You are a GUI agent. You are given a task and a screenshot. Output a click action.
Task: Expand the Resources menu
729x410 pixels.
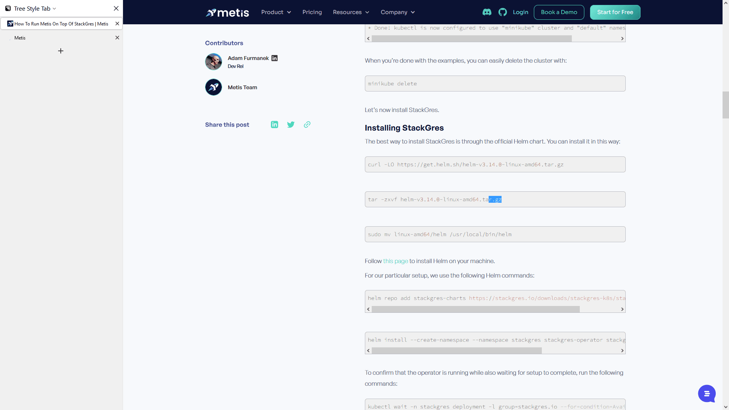pos(351,12)
